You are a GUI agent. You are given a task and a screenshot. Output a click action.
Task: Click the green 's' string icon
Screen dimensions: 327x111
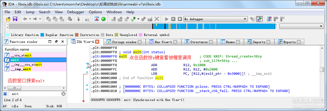(x=133, y=19)
